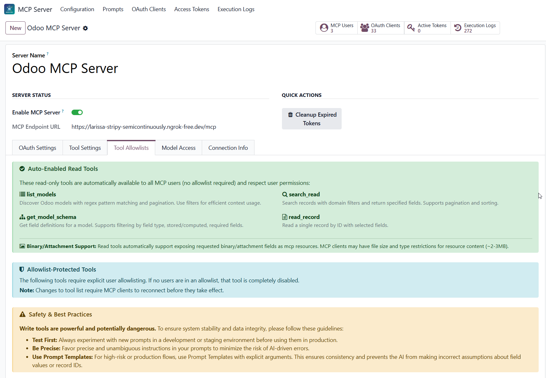Click the image icon by Binary/Attachment Support
Viewport: 546px width, 378px height.
coord(22,246)
